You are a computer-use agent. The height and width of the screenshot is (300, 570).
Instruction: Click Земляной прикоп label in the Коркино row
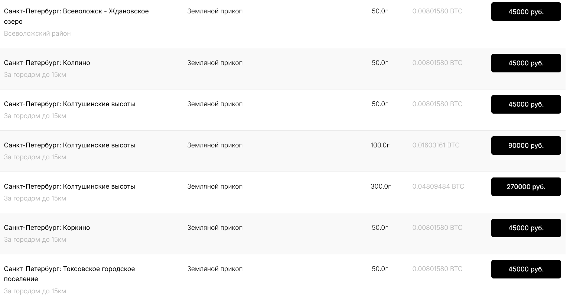[x=215, y=228]
